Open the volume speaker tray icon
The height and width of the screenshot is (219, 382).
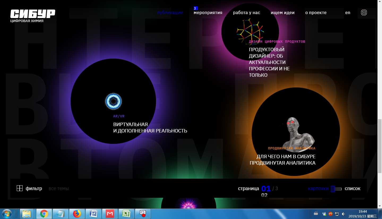tap(343, 214)
